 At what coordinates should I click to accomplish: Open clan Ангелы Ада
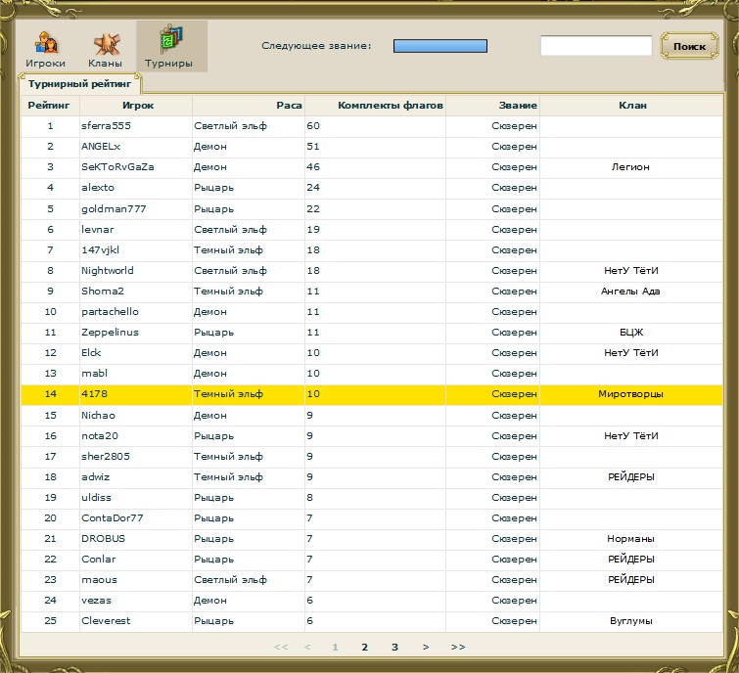[630, 292]
